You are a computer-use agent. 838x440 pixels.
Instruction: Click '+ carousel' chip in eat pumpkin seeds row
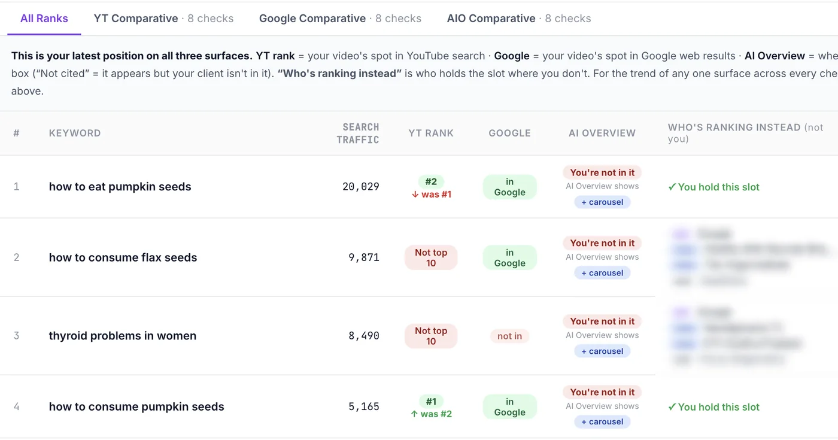tap(602, 202)
